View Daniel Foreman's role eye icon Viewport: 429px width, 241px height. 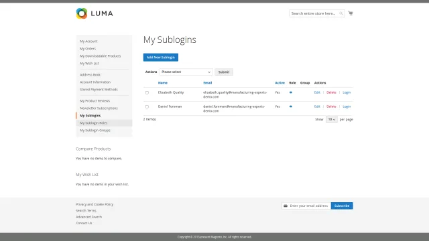click(290, 106)
